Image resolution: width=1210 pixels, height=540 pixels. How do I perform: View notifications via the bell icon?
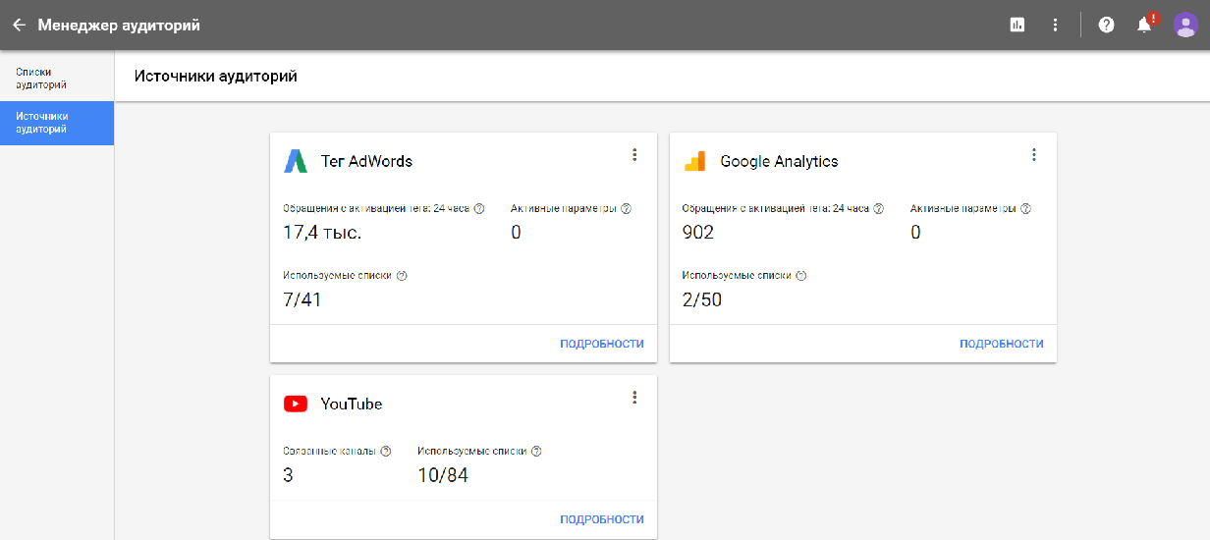click(1144, 26)
